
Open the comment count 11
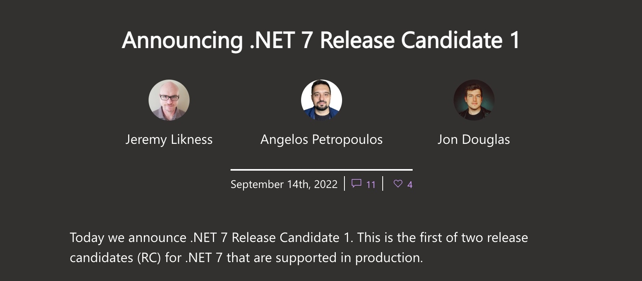pyautogui.click(x=371, y=184)
